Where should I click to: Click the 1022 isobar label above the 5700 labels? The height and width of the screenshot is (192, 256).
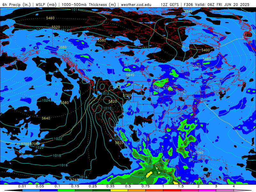tap(58, 139)
